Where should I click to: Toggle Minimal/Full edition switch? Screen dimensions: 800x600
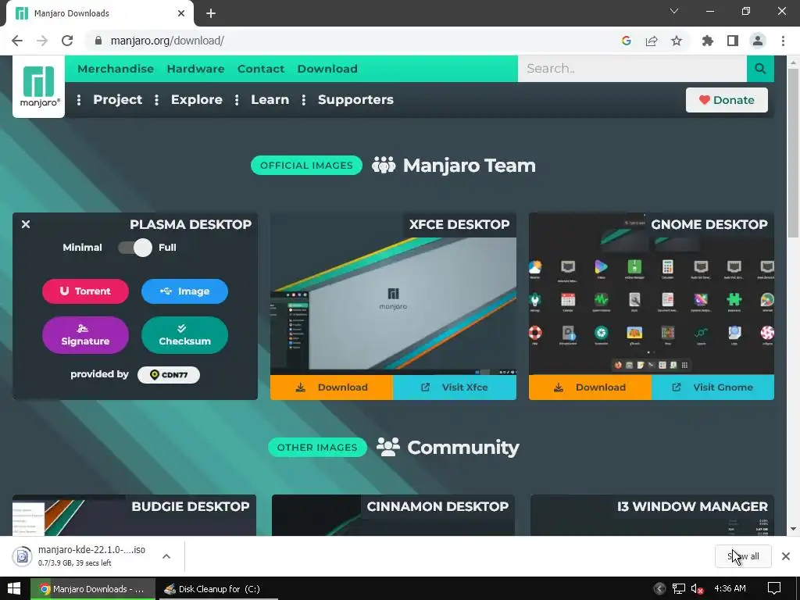tap(135, 248)
